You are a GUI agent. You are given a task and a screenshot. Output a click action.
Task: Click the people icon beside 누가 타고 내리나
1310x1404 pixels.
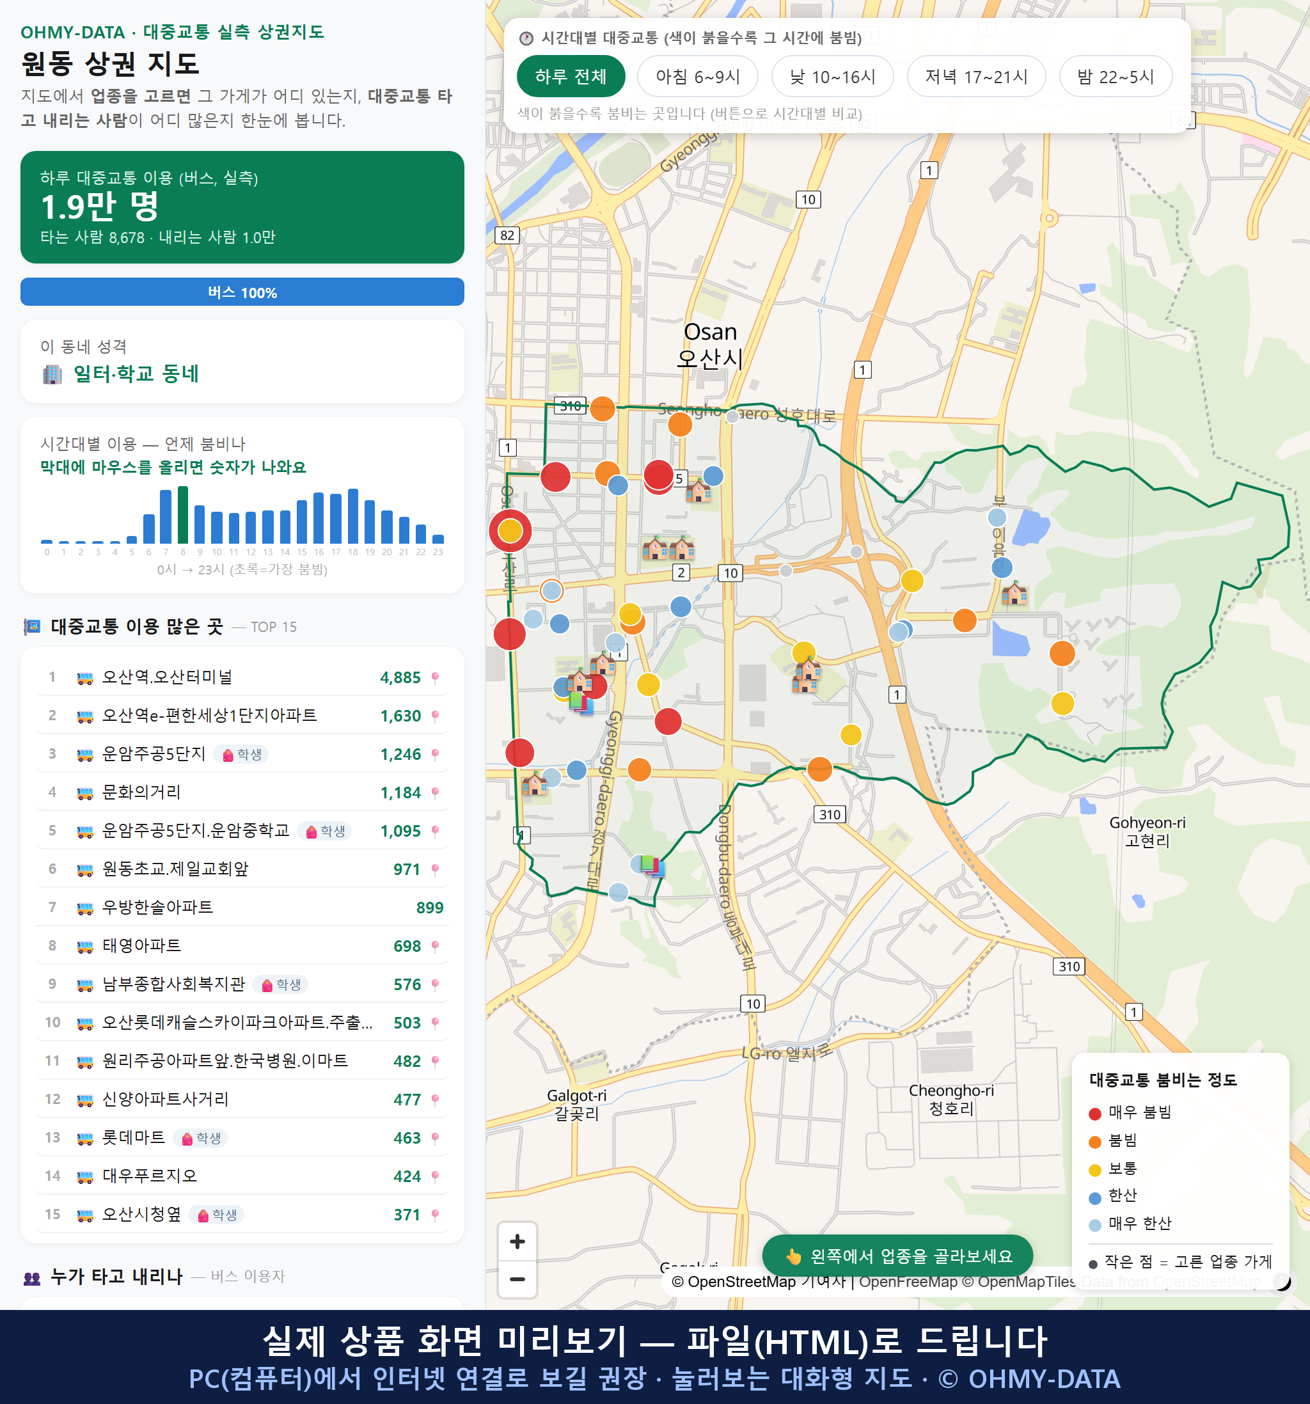pos(32,1277)
